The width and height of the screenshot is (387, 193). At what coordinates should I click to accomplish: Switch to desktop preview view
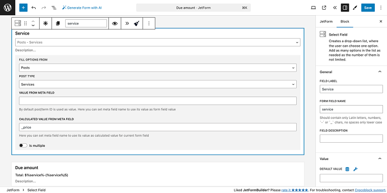pyautogui.click(x=313, y=8)
